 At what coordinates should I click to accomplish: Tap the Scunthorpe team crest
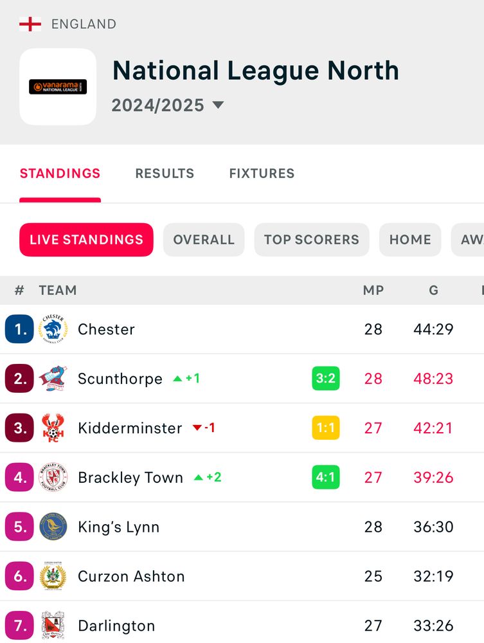pos(53,378)
